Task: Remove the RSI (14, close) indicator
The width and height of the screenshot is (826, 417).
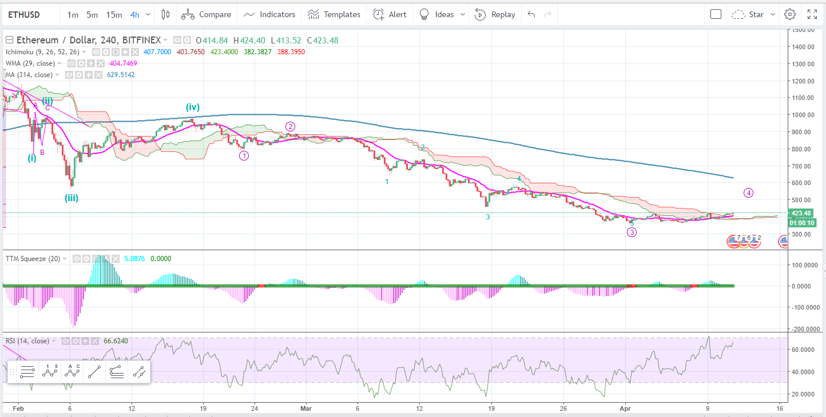Action: [94, 341]
